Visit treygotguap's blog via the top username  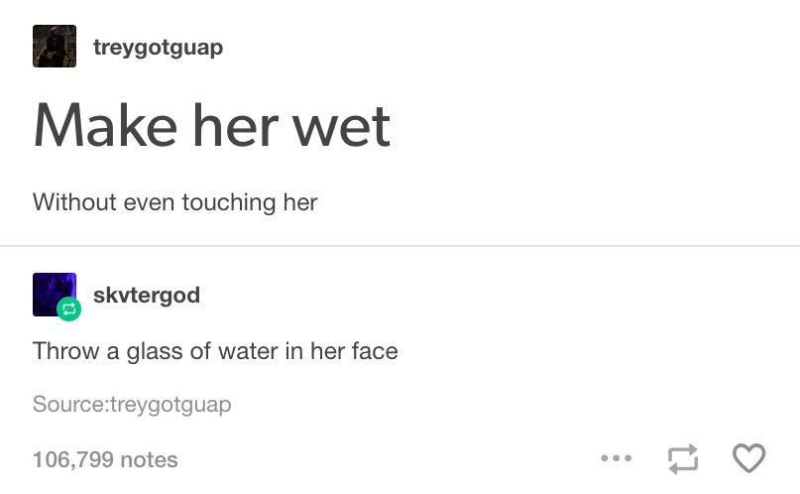point(159,48)
